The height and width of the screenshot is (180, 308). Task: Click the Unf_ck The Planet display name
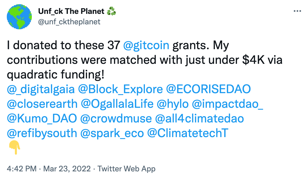point(71,12)
